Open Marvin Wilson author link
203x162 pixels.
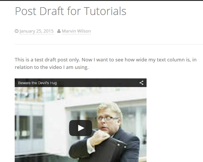pyautogui.click(x=76, y=31)
